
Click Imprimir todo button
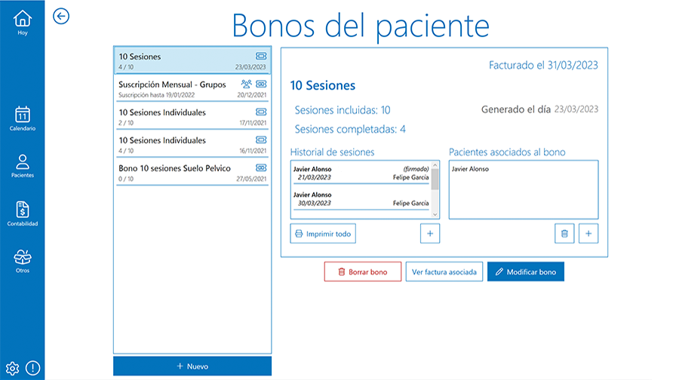coord(323,234)
